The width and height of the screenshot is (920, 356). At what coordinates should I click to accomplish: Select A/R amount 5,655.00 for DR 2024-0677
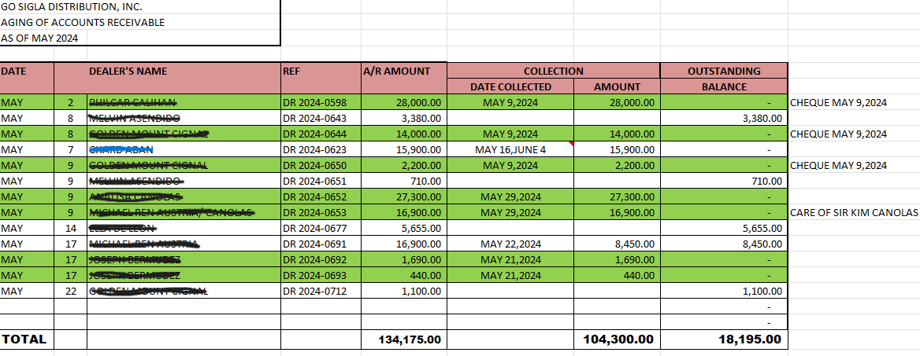[x=403, y=228]
